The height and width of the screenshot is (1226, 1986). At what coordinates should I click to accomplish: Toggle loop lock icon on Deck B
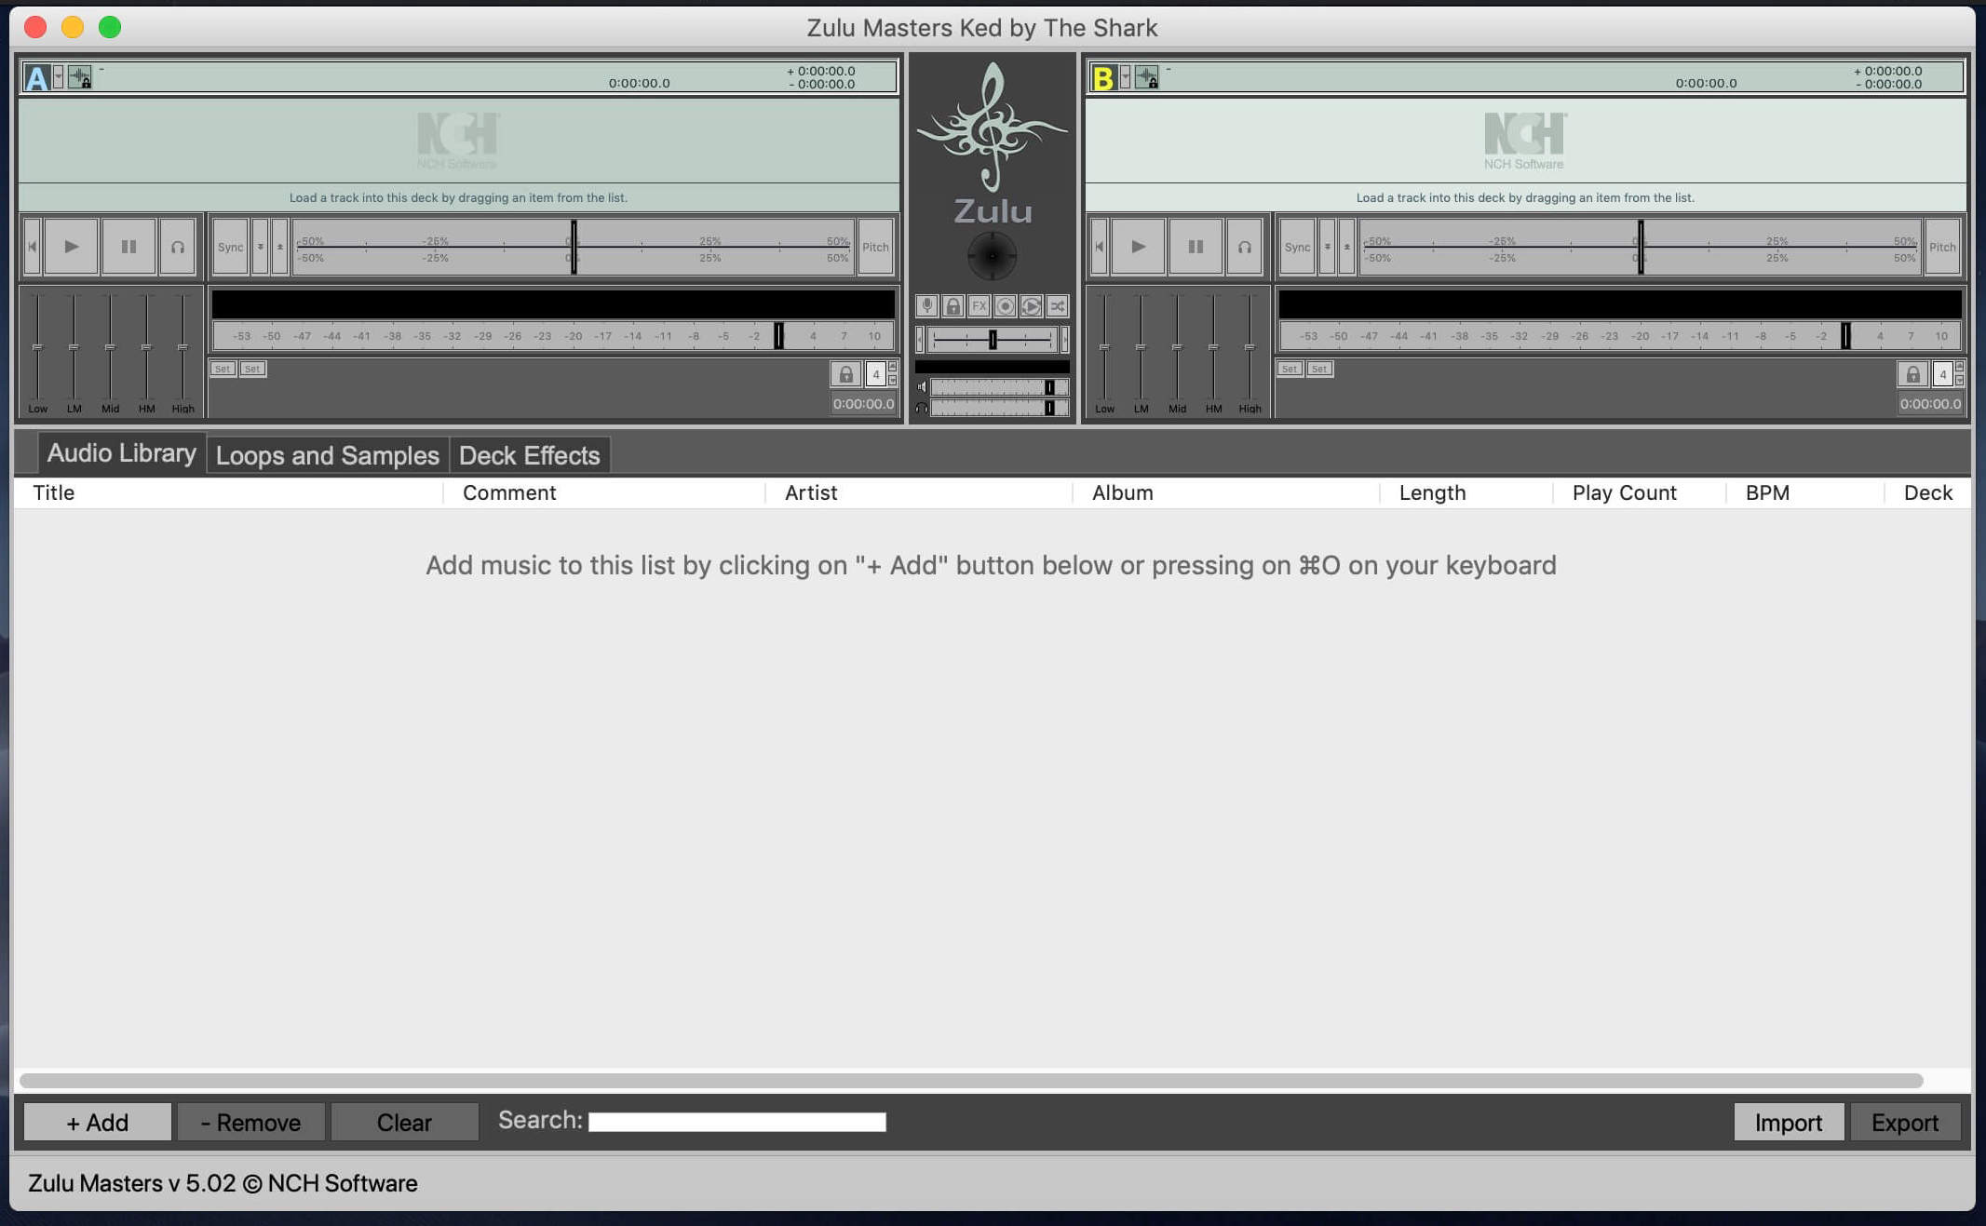point(1912,374)
